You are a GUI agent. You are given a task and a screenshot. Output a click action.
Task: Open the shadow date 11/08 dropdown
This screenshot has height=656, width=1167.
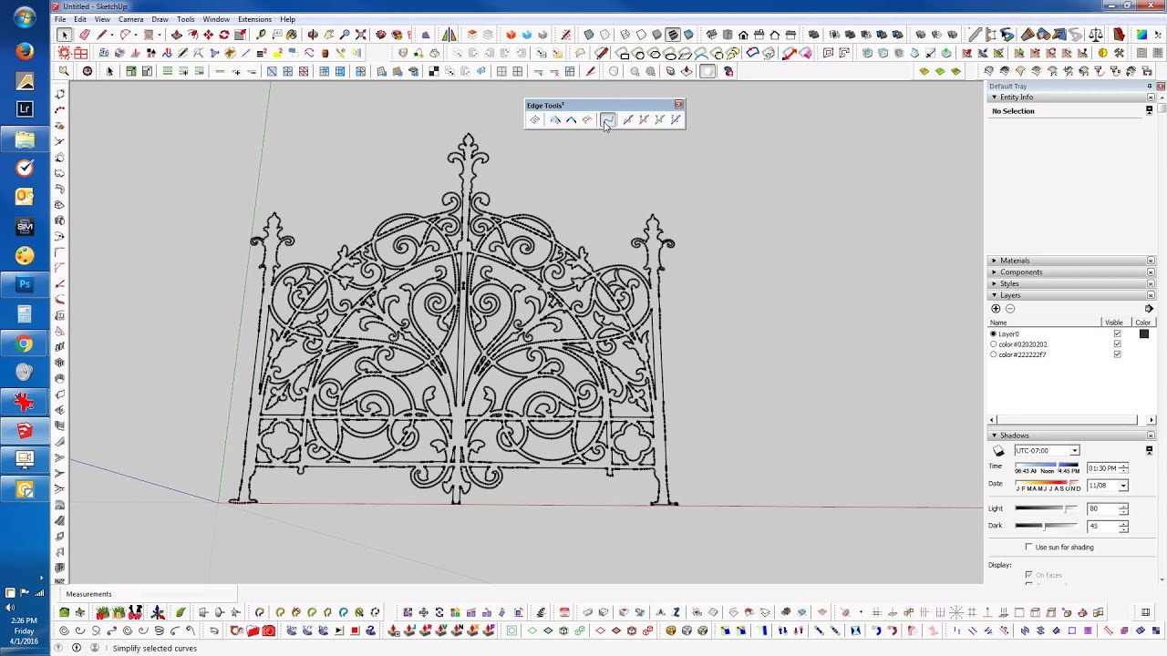tap(1124, 485)
